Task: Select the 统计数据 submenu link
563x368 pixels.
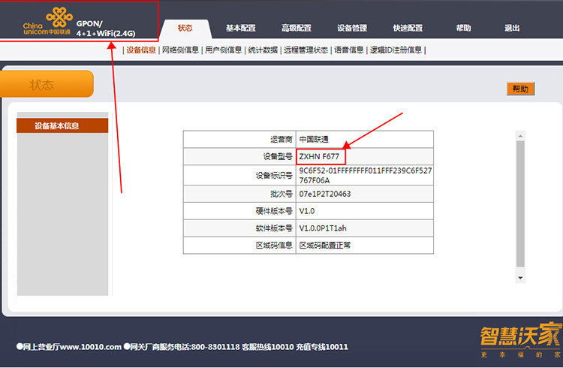Action: [x=263, y=50]
